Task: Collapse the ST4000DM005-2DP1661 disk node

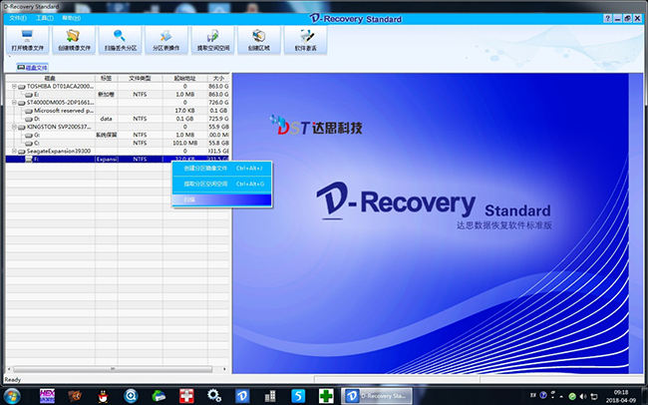Action: [x=14, y=103]
